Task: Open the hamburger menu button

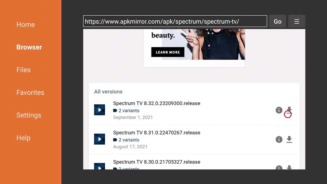Action: pyautogui.click(x=296, y=21)
